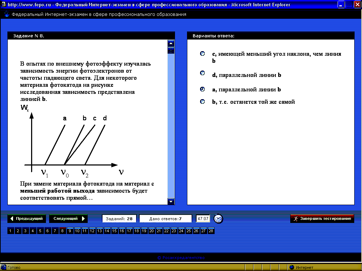
Task: Click the Задание N 8. header text
Action: tap(29, 36)
